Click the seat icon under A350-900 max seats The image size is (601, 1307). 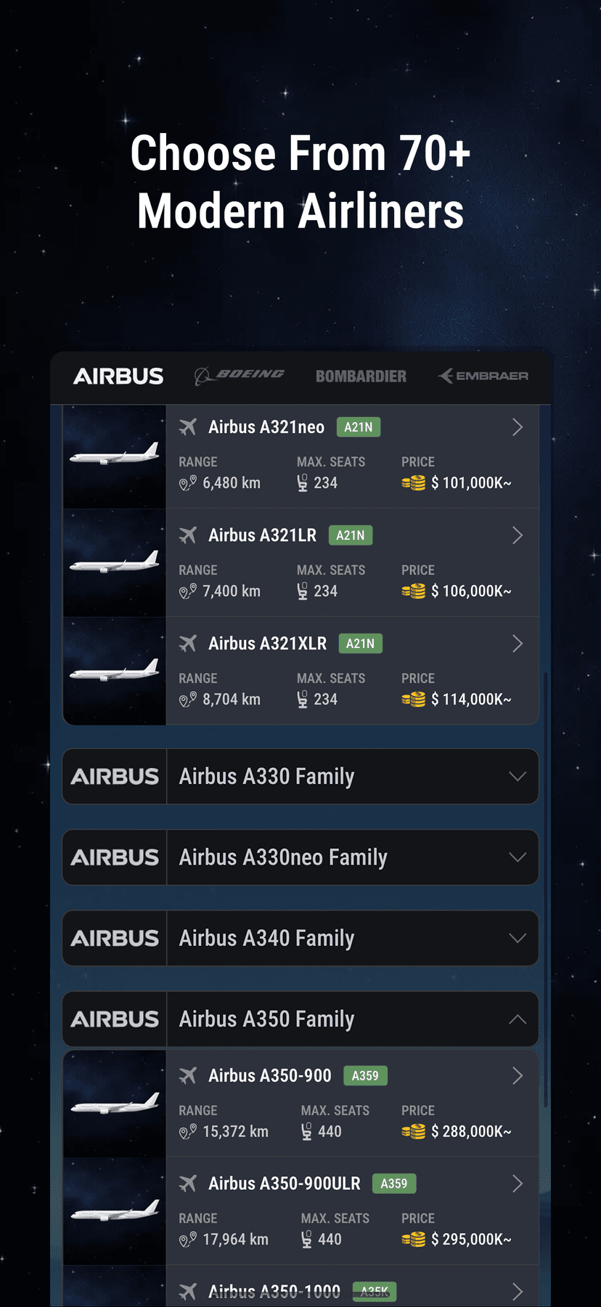point(305,1131)
